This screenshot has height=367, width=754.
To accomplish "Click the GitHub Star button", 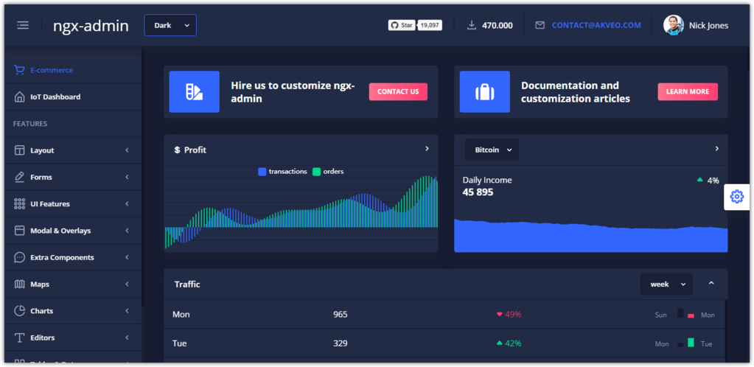I will tap(402, 26).
